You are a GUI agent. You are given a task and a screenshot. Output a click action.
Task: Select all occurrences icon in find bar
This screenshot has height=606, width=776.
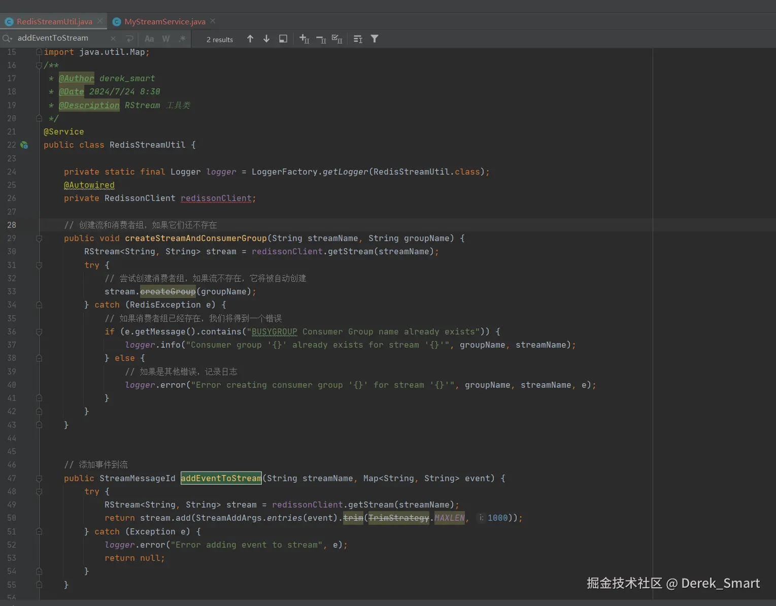coord(337,39)
